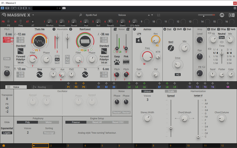Open the MASSIVE X main menu arrow
This screenshot has height=148, width=237.
pyautogui.click(x=33, y=15)
